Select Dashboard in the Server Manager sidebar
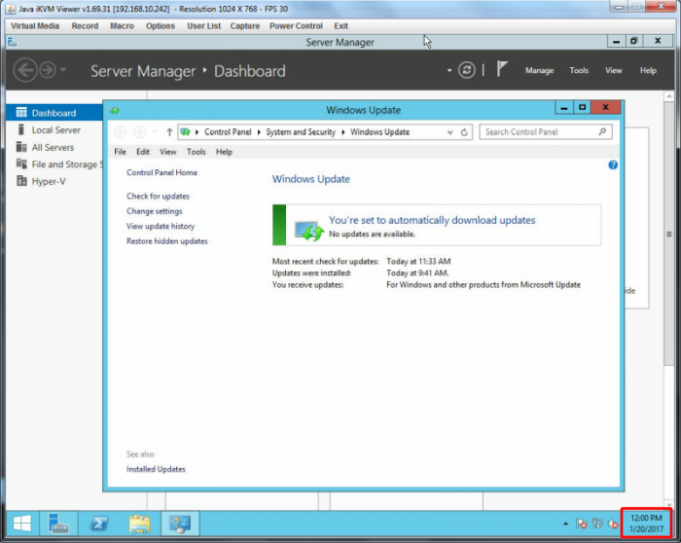This screenshot has width=681, height=543. pos(54,113)
